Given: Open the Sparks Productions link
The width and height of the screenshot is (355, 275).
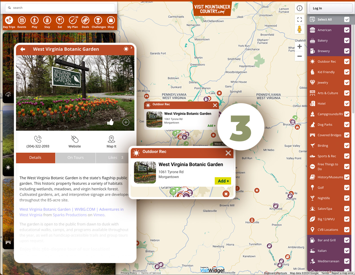Looking at the screenshot, I should pos(70,215).
